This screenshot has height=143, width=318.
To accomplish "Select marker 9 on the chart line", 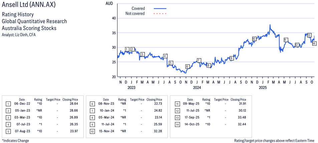I will click(231, 58).
